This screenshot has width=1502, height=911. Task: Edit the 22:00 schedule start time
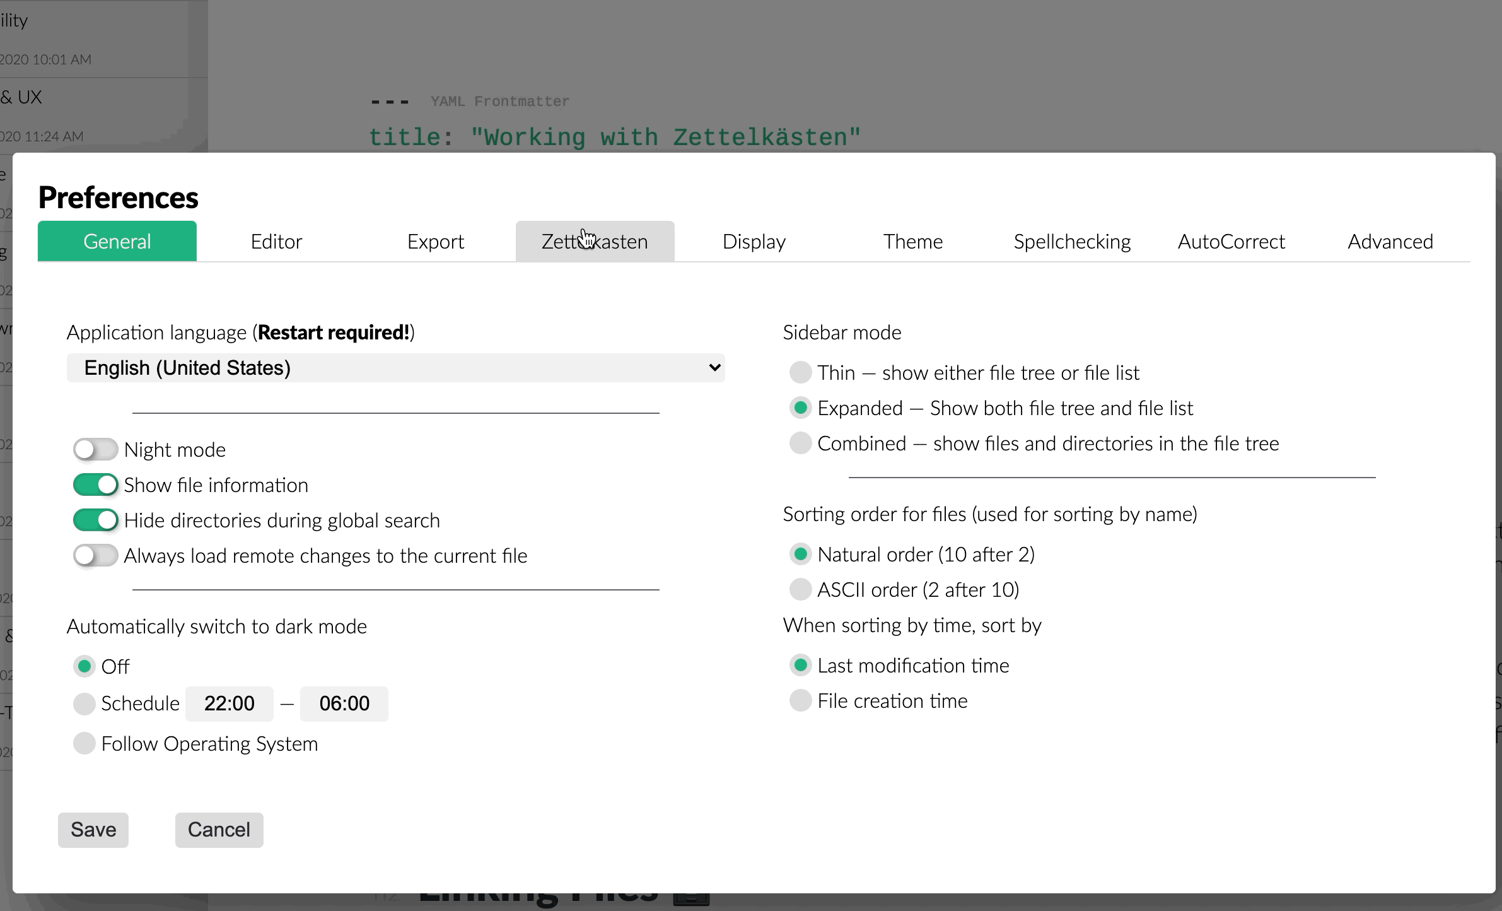coord(230,703)
